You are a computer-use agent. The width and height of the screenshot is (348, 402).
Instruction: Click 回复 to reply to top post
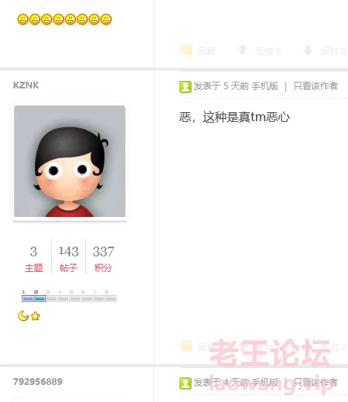206,51
